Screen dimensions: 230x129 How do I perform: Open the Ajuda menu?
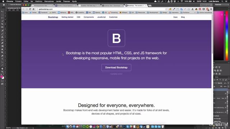[x=74, y=1]
